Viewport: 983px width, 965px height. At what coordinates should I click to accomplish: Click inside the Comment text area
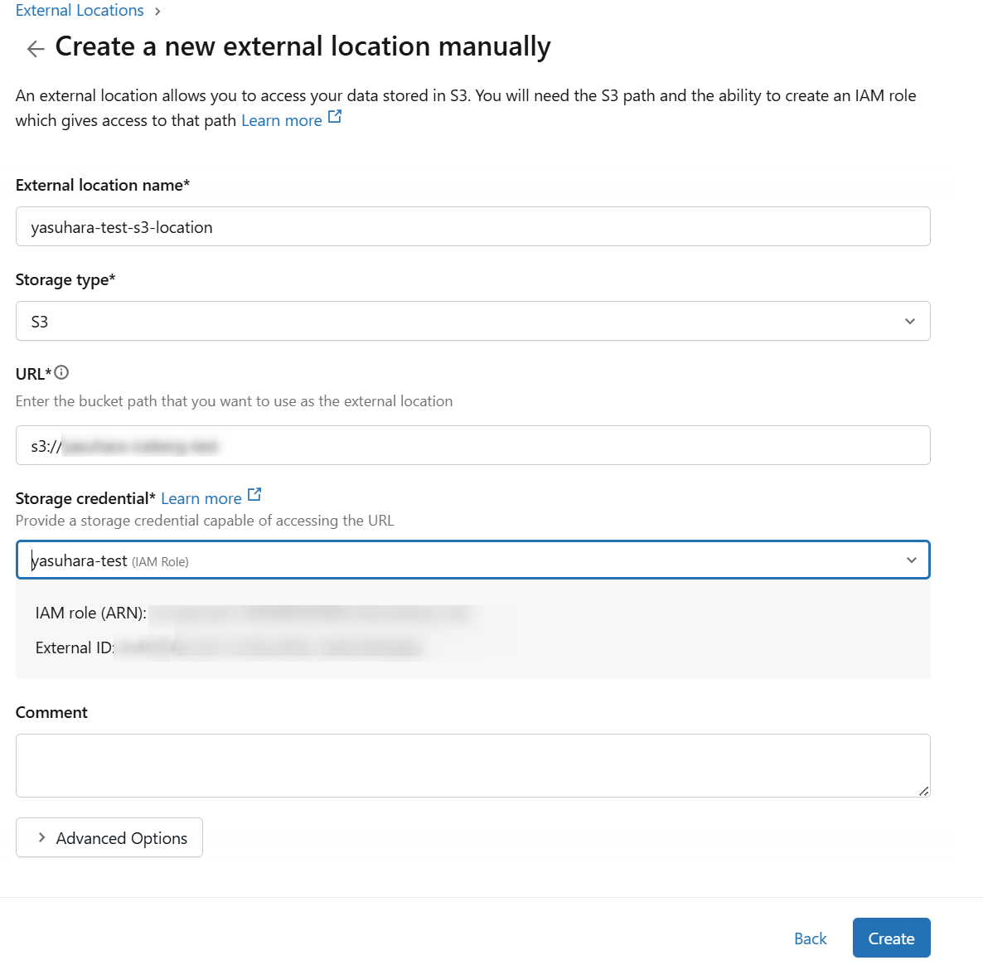point(472,765)
